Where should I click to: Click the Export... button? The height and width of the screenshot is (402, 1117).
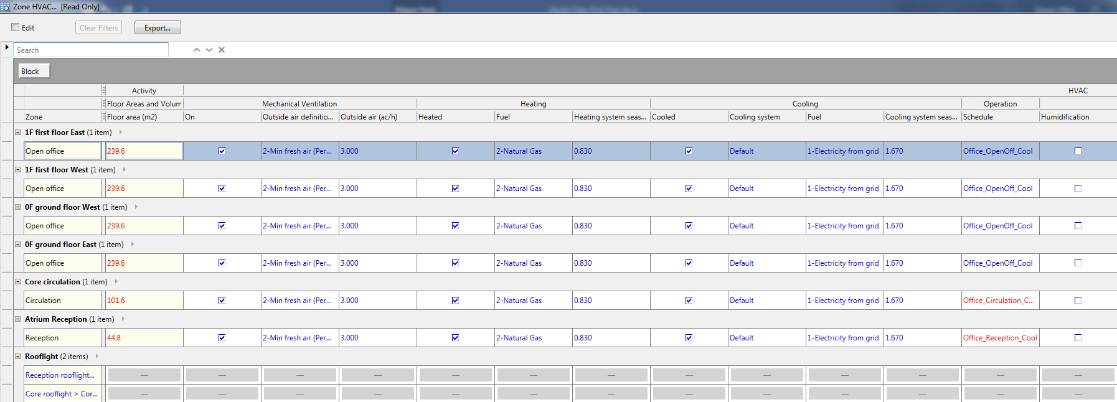coord(158,28)
